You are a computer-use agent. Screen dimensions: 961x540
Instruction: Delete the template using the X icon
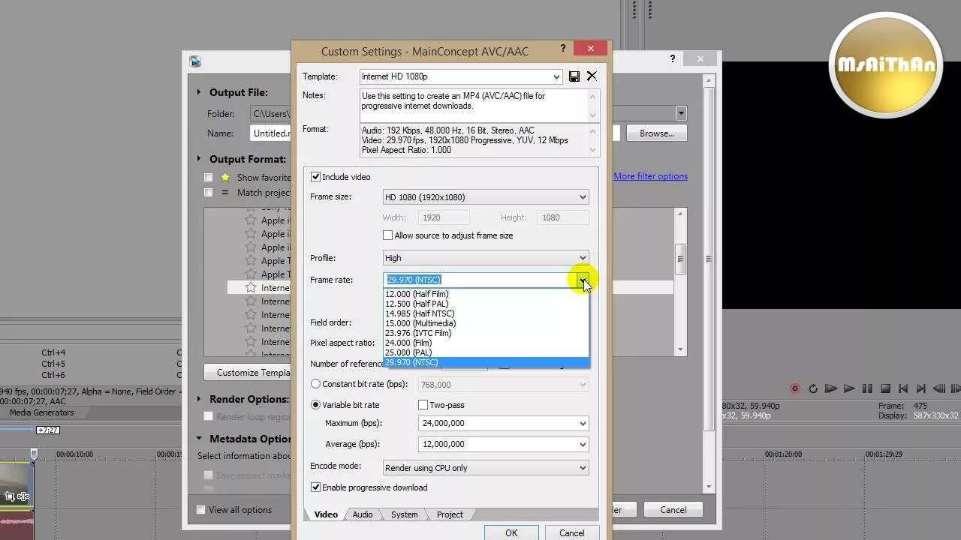(x=592, y=76)
